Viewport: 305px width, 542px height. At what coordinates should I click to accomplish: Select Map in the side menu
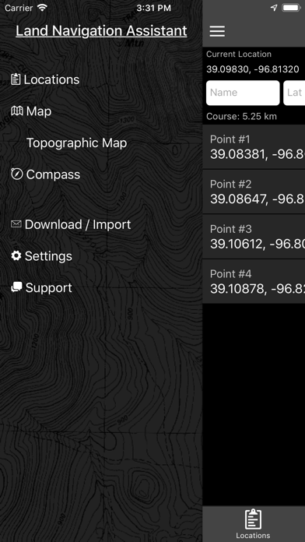pyautogui.click(x=39, y=111)
